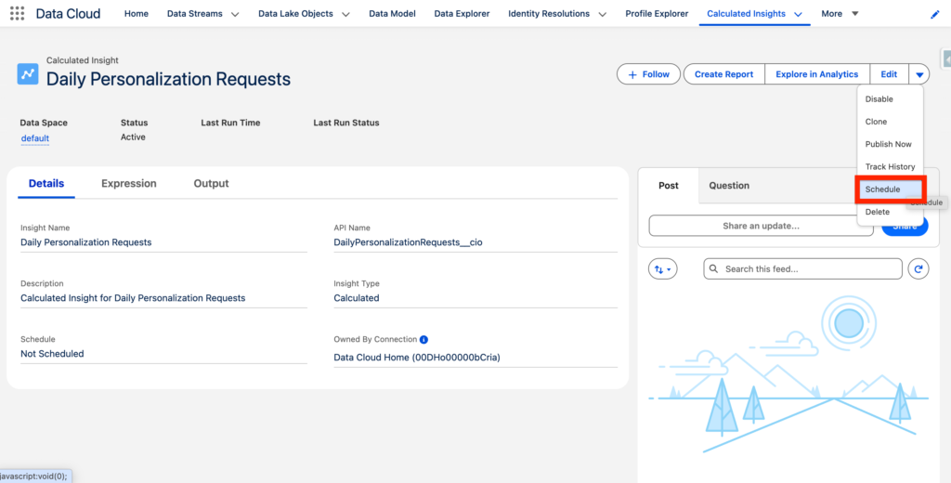
Task: Open the Identity Resolutions dropdown chevron
Action: (x=603, y=15)
